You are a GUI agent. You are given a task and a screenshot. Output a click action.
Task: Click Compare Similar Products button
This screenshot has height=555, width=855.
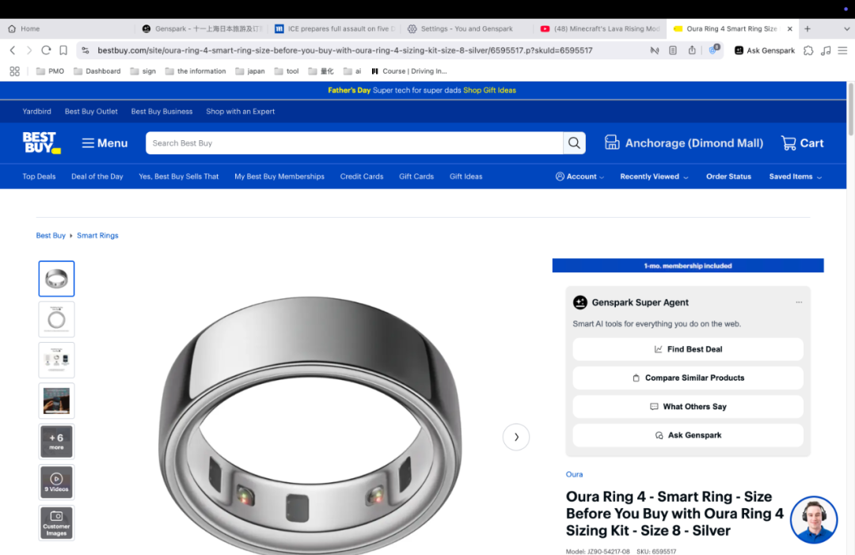[x=687, y=378]
